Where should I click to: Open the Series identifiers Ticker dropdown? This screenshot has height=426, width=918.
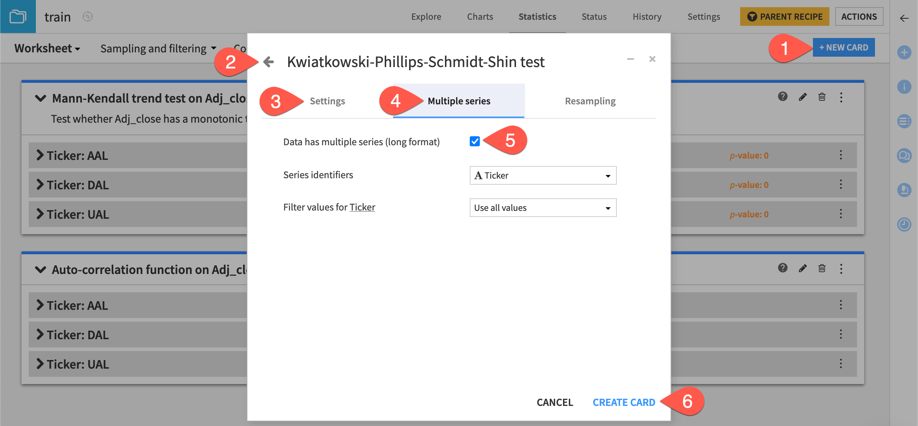point(543,175)
